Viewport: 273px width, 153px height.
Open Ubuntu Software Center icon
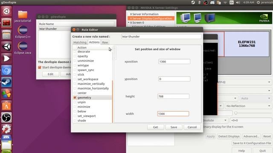(x=6, y=106)
